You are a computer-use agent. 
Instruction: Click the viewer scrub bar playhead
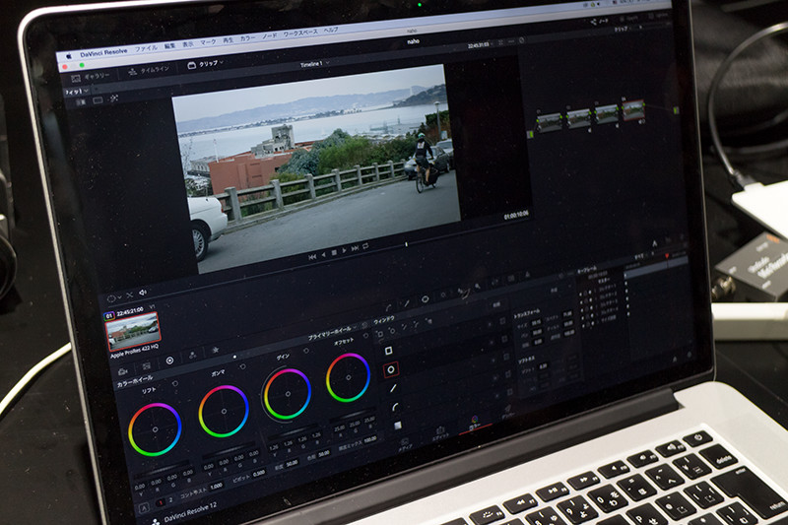point(406,244)
